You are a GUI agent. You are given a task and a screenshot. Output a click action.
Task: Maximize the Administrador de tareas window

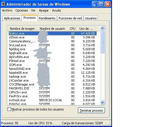pyautogui.click(x=101, y=4)
